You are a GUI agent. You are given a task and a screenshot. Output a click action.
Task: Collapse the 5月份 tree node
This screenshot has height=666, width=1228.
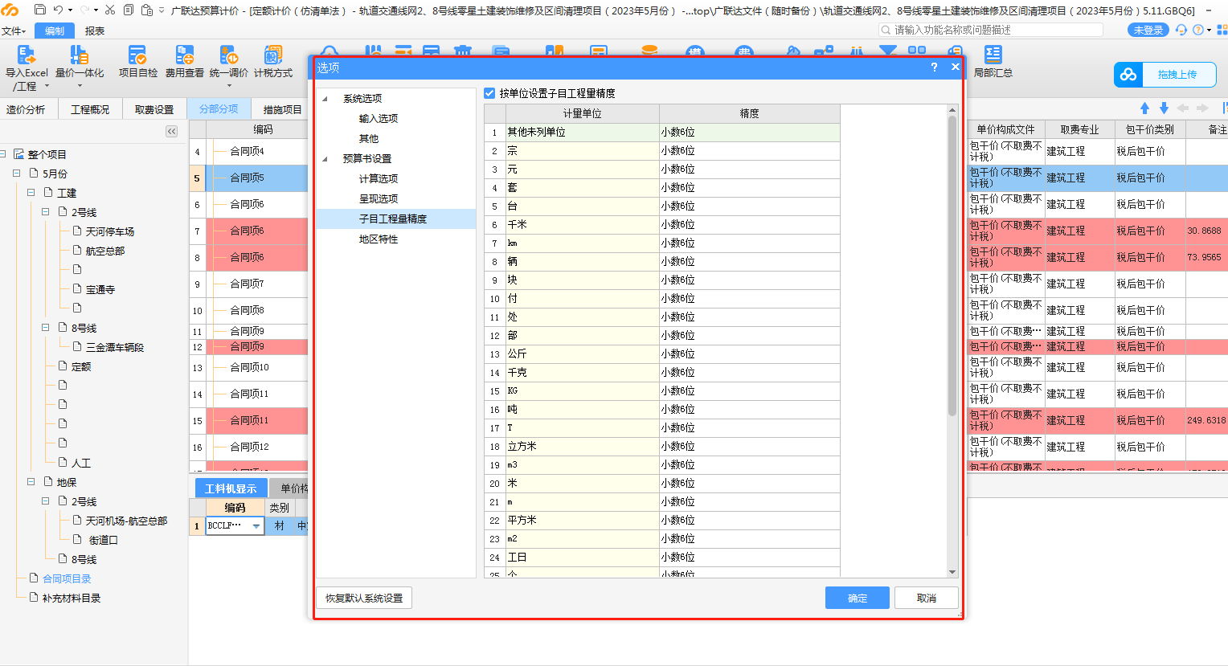click(x=16, y=174)
